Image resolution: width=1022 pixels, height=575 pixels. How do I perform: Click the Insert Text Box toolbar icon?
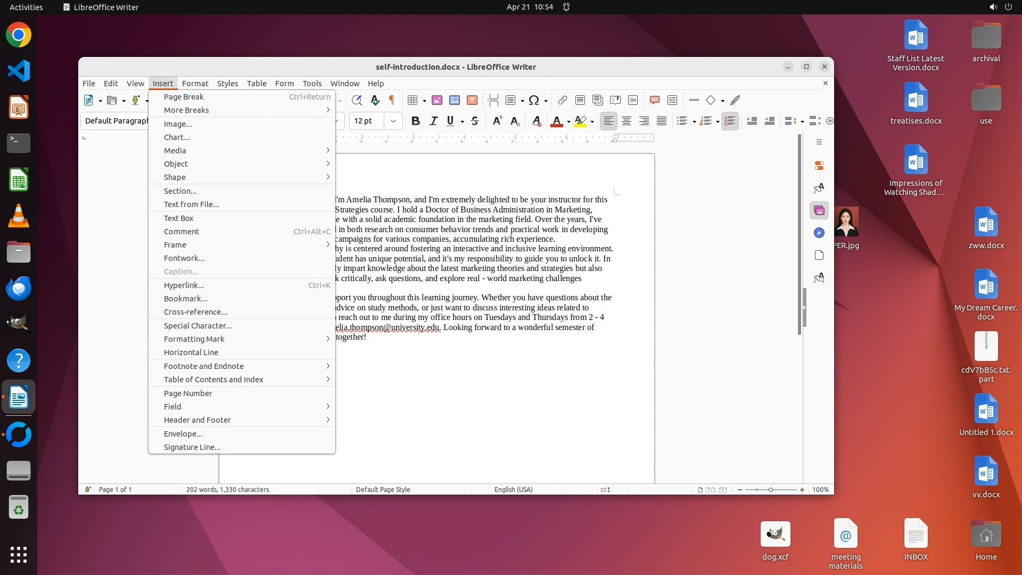472,100
